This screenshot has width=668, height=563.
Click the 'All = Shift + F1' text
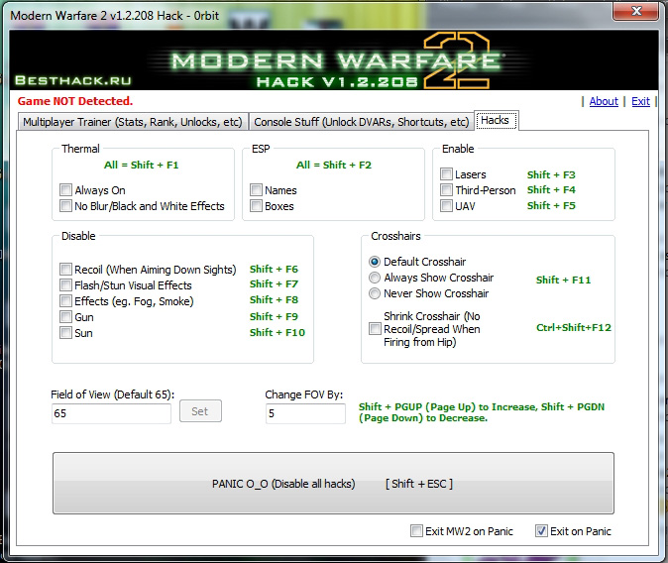click(142, 165)
